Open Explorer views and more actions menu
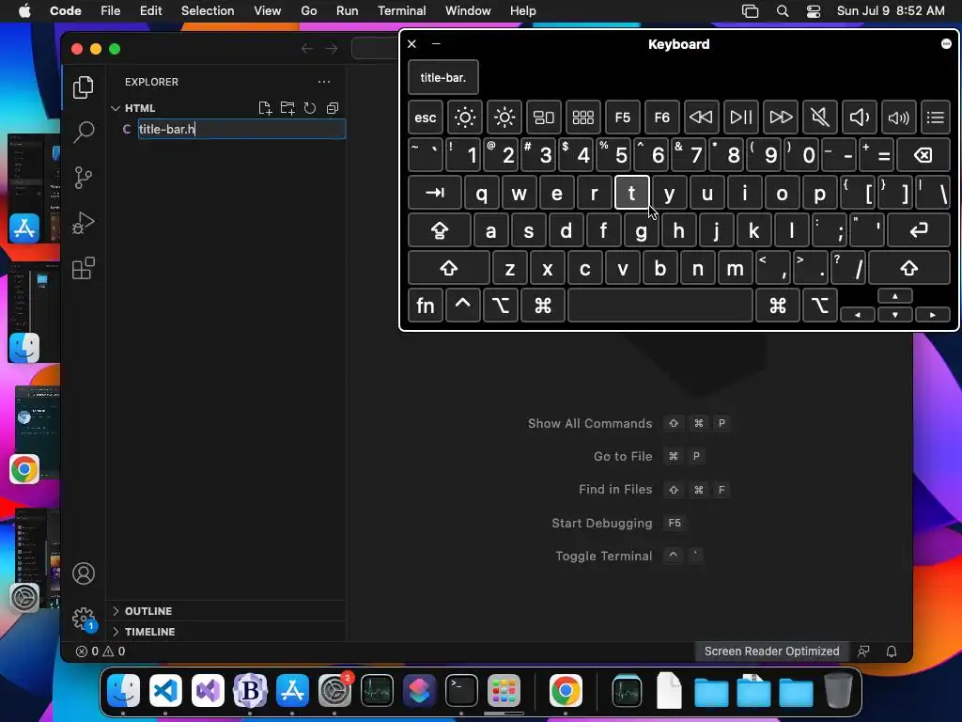This screenshot has width=962, height=722. tap(324, 82)
